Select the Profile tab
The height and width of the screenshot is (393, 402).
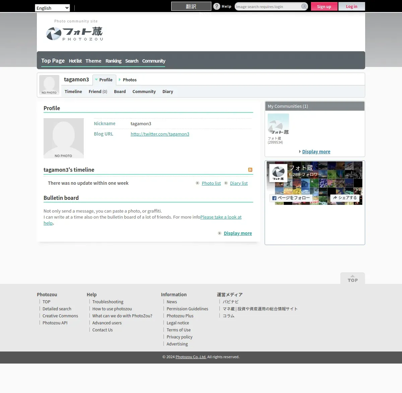pos(105,80)
